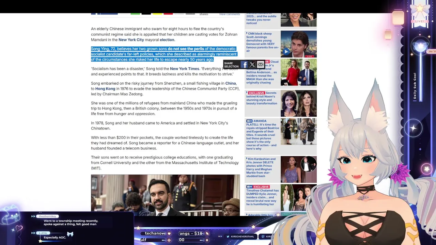Click the highlighted 'Song Ying, 72' paragraph
Viewport: 436px width, 245px height.
(164, 54)
